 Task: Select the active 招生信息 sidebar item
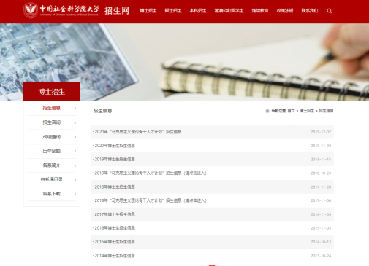click(x=52, y=108)
